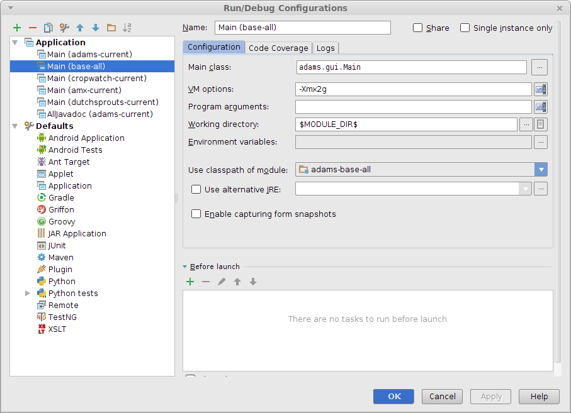Enable capturing form snapshots checkbox

pyautogui.click(x=196, y=214)
